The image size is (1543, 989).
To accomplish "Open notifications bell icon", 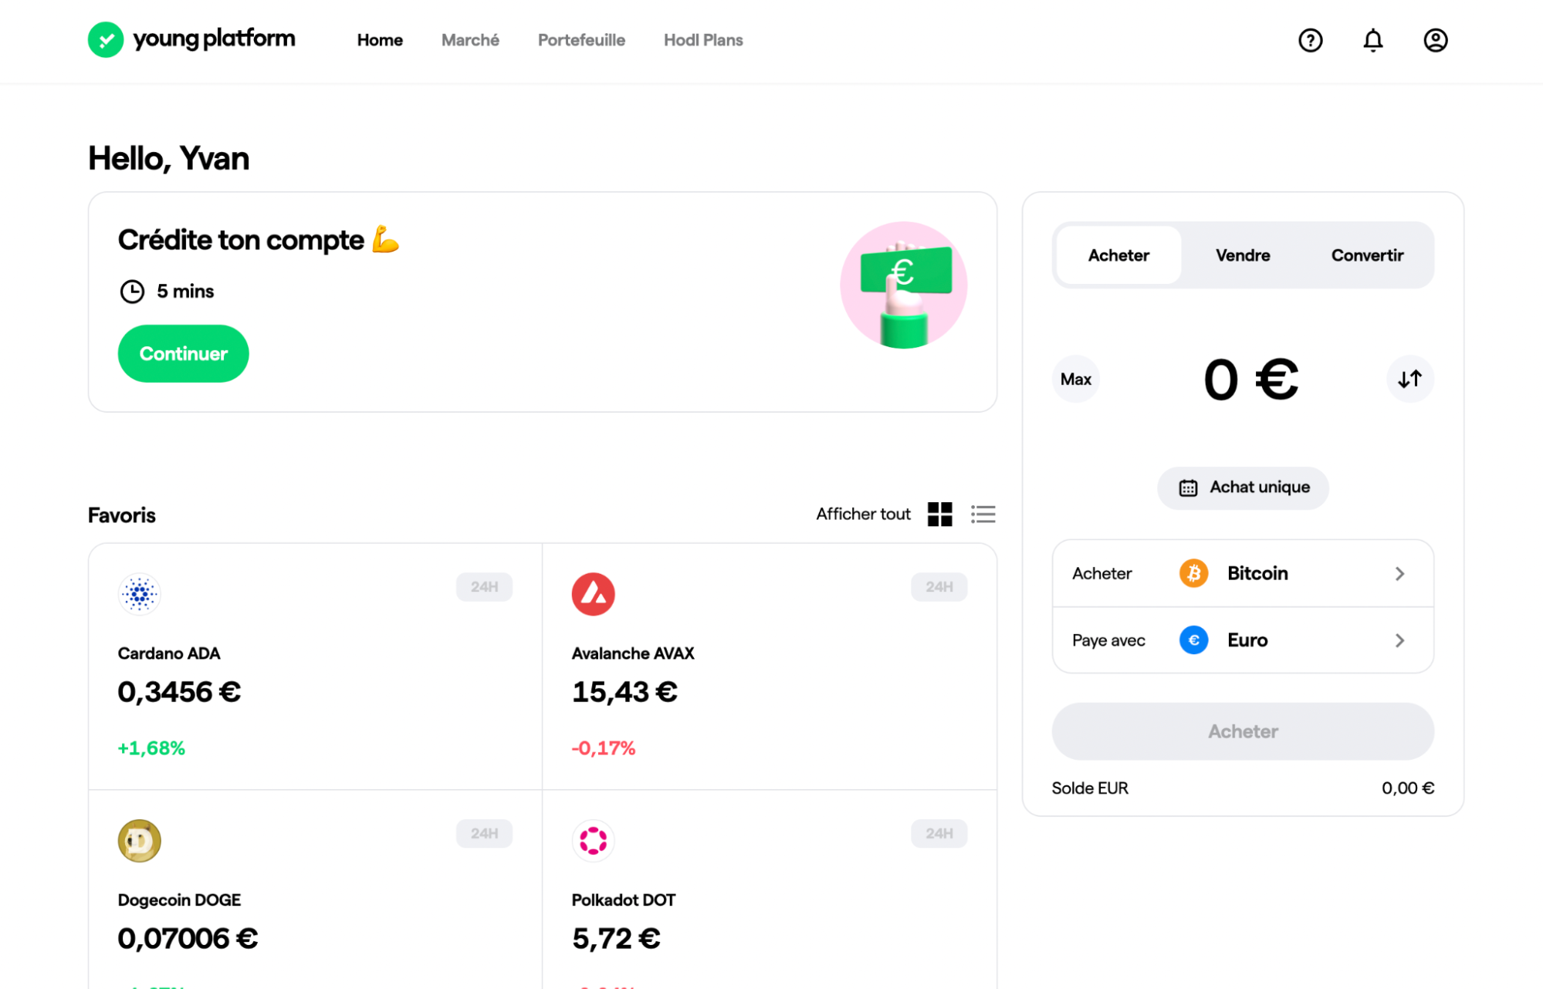I will click(1372, 40).
